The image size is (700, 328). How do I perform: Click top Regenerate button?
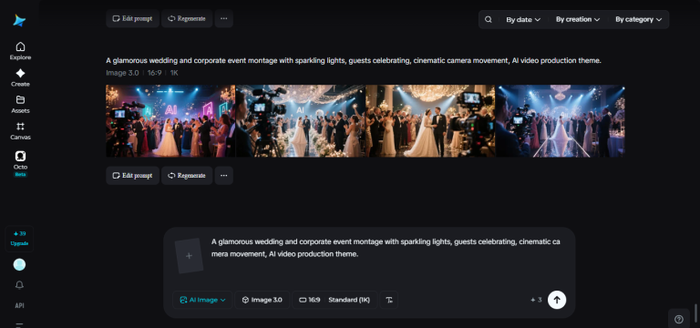coord(187,19)
